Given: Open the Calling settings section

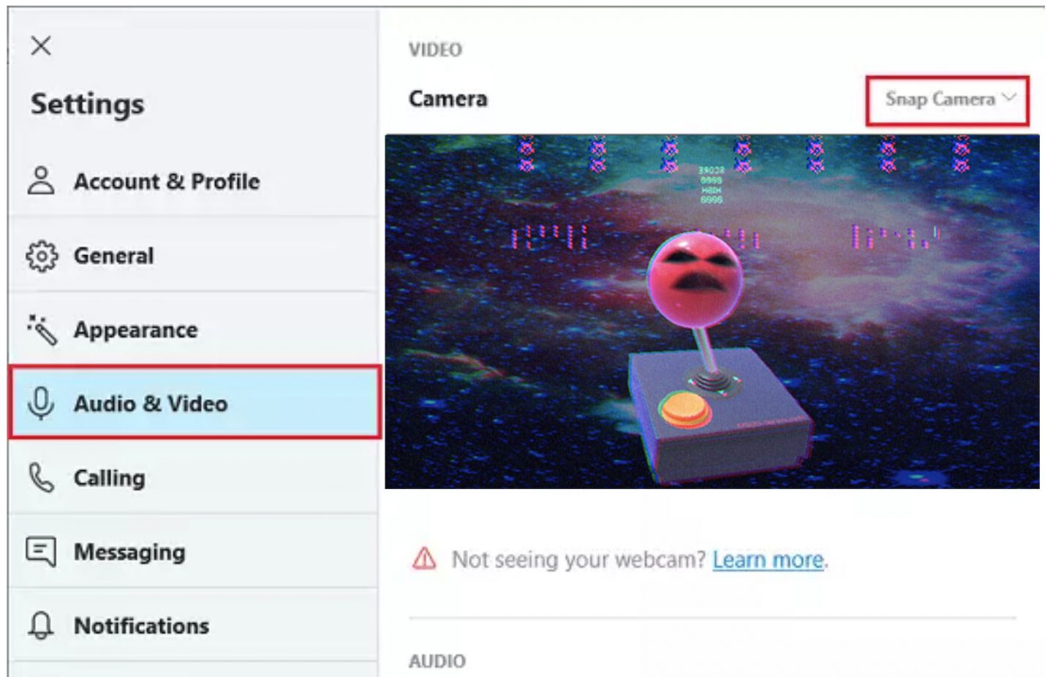Looking at the screenshot, I should click(x=110, y=477).
